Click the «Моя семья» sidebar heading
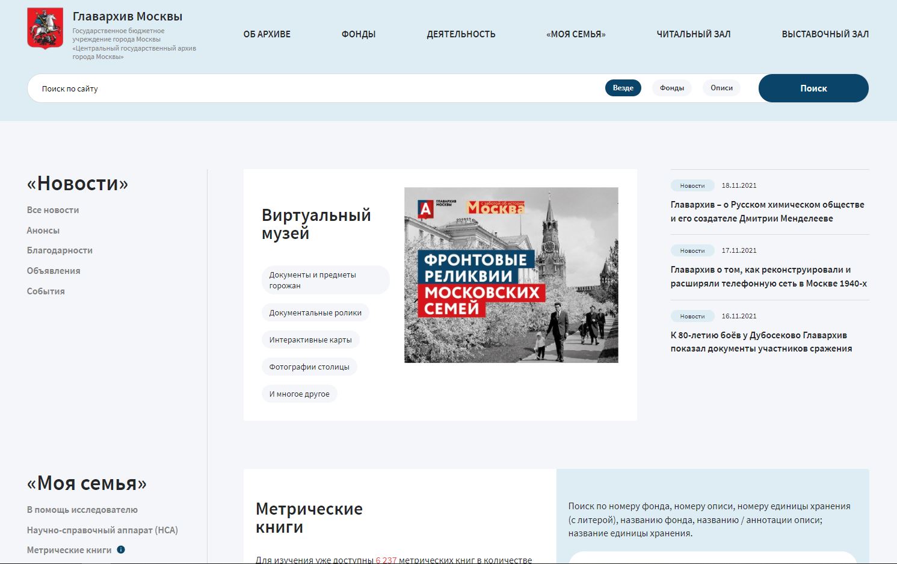The width and height of the screenshot is (897, 564). [x=87, y=483]
